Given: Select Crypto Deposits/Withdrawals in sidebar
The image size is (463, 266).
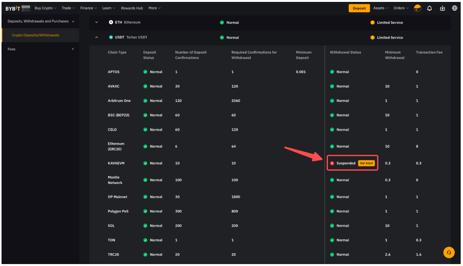Looking at the screenshot, I should click(x=35, y=35).
